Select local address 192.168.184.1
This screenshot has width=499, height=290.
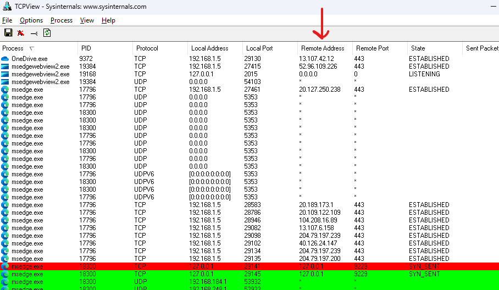click(208, 282)
